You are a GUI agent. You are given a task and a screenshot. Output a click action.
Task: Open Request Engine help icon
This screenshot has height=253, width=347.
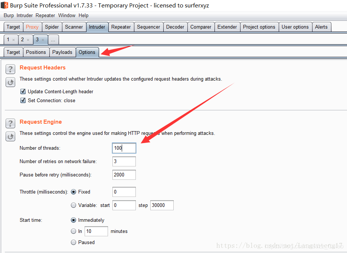pyautogui.click(x=10, y=123)
